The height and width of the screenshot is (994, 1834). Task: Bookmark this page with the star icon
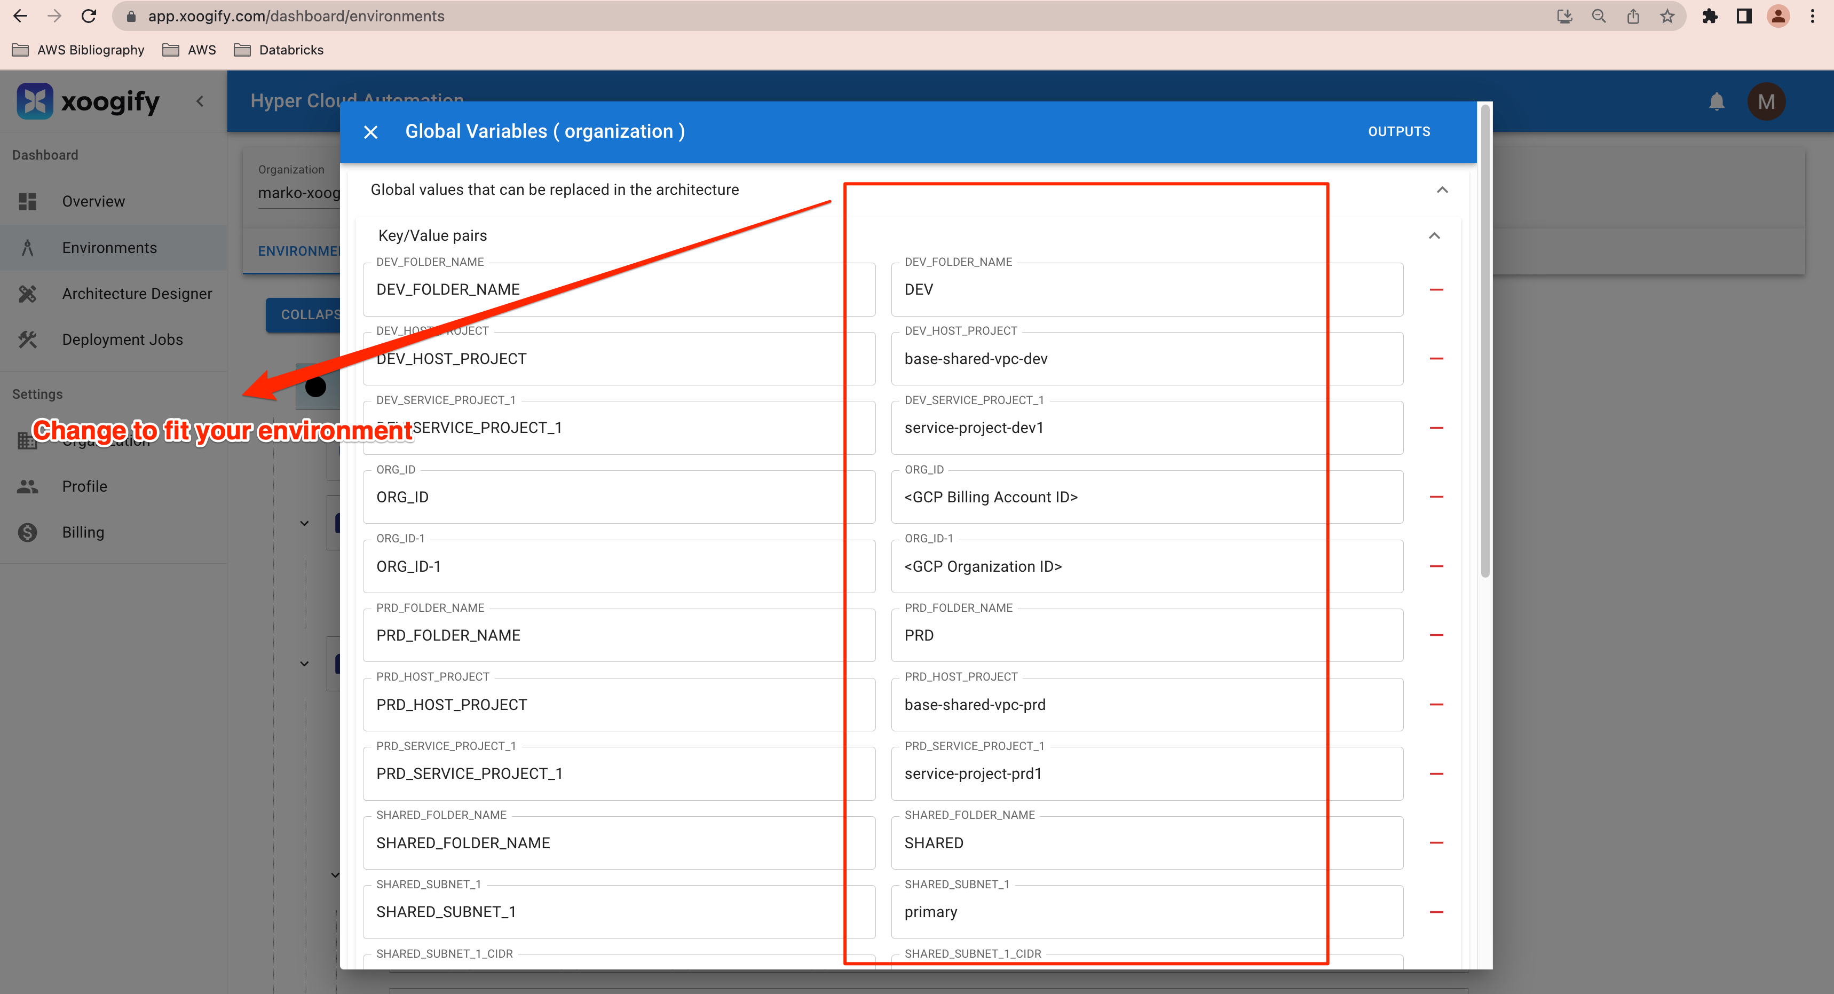[1667, 17]
